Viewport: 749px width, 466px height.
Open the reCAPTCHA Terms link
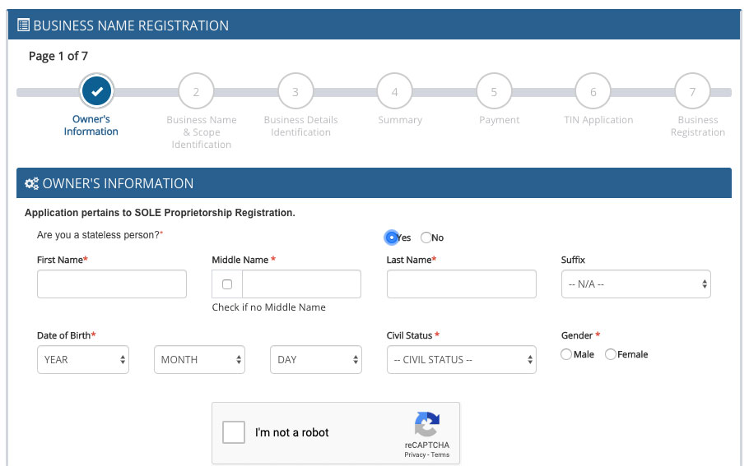(440, 454)
